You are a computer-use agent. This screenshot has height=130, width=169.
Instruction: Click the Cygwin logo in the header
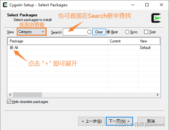156,18
